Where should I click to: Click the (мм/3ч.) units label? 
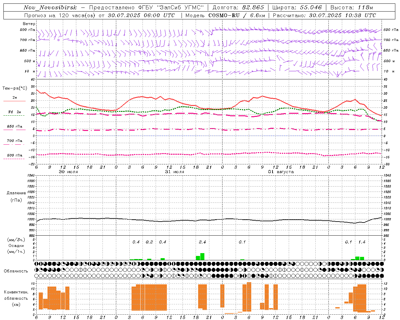tap(16, 240)
